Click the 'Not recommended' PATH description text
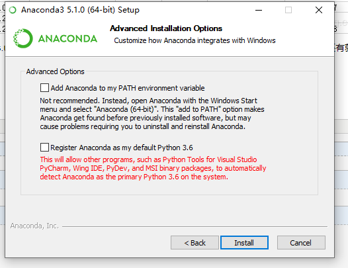This screenshot has height=268, width=348. (x=152, y=113)
